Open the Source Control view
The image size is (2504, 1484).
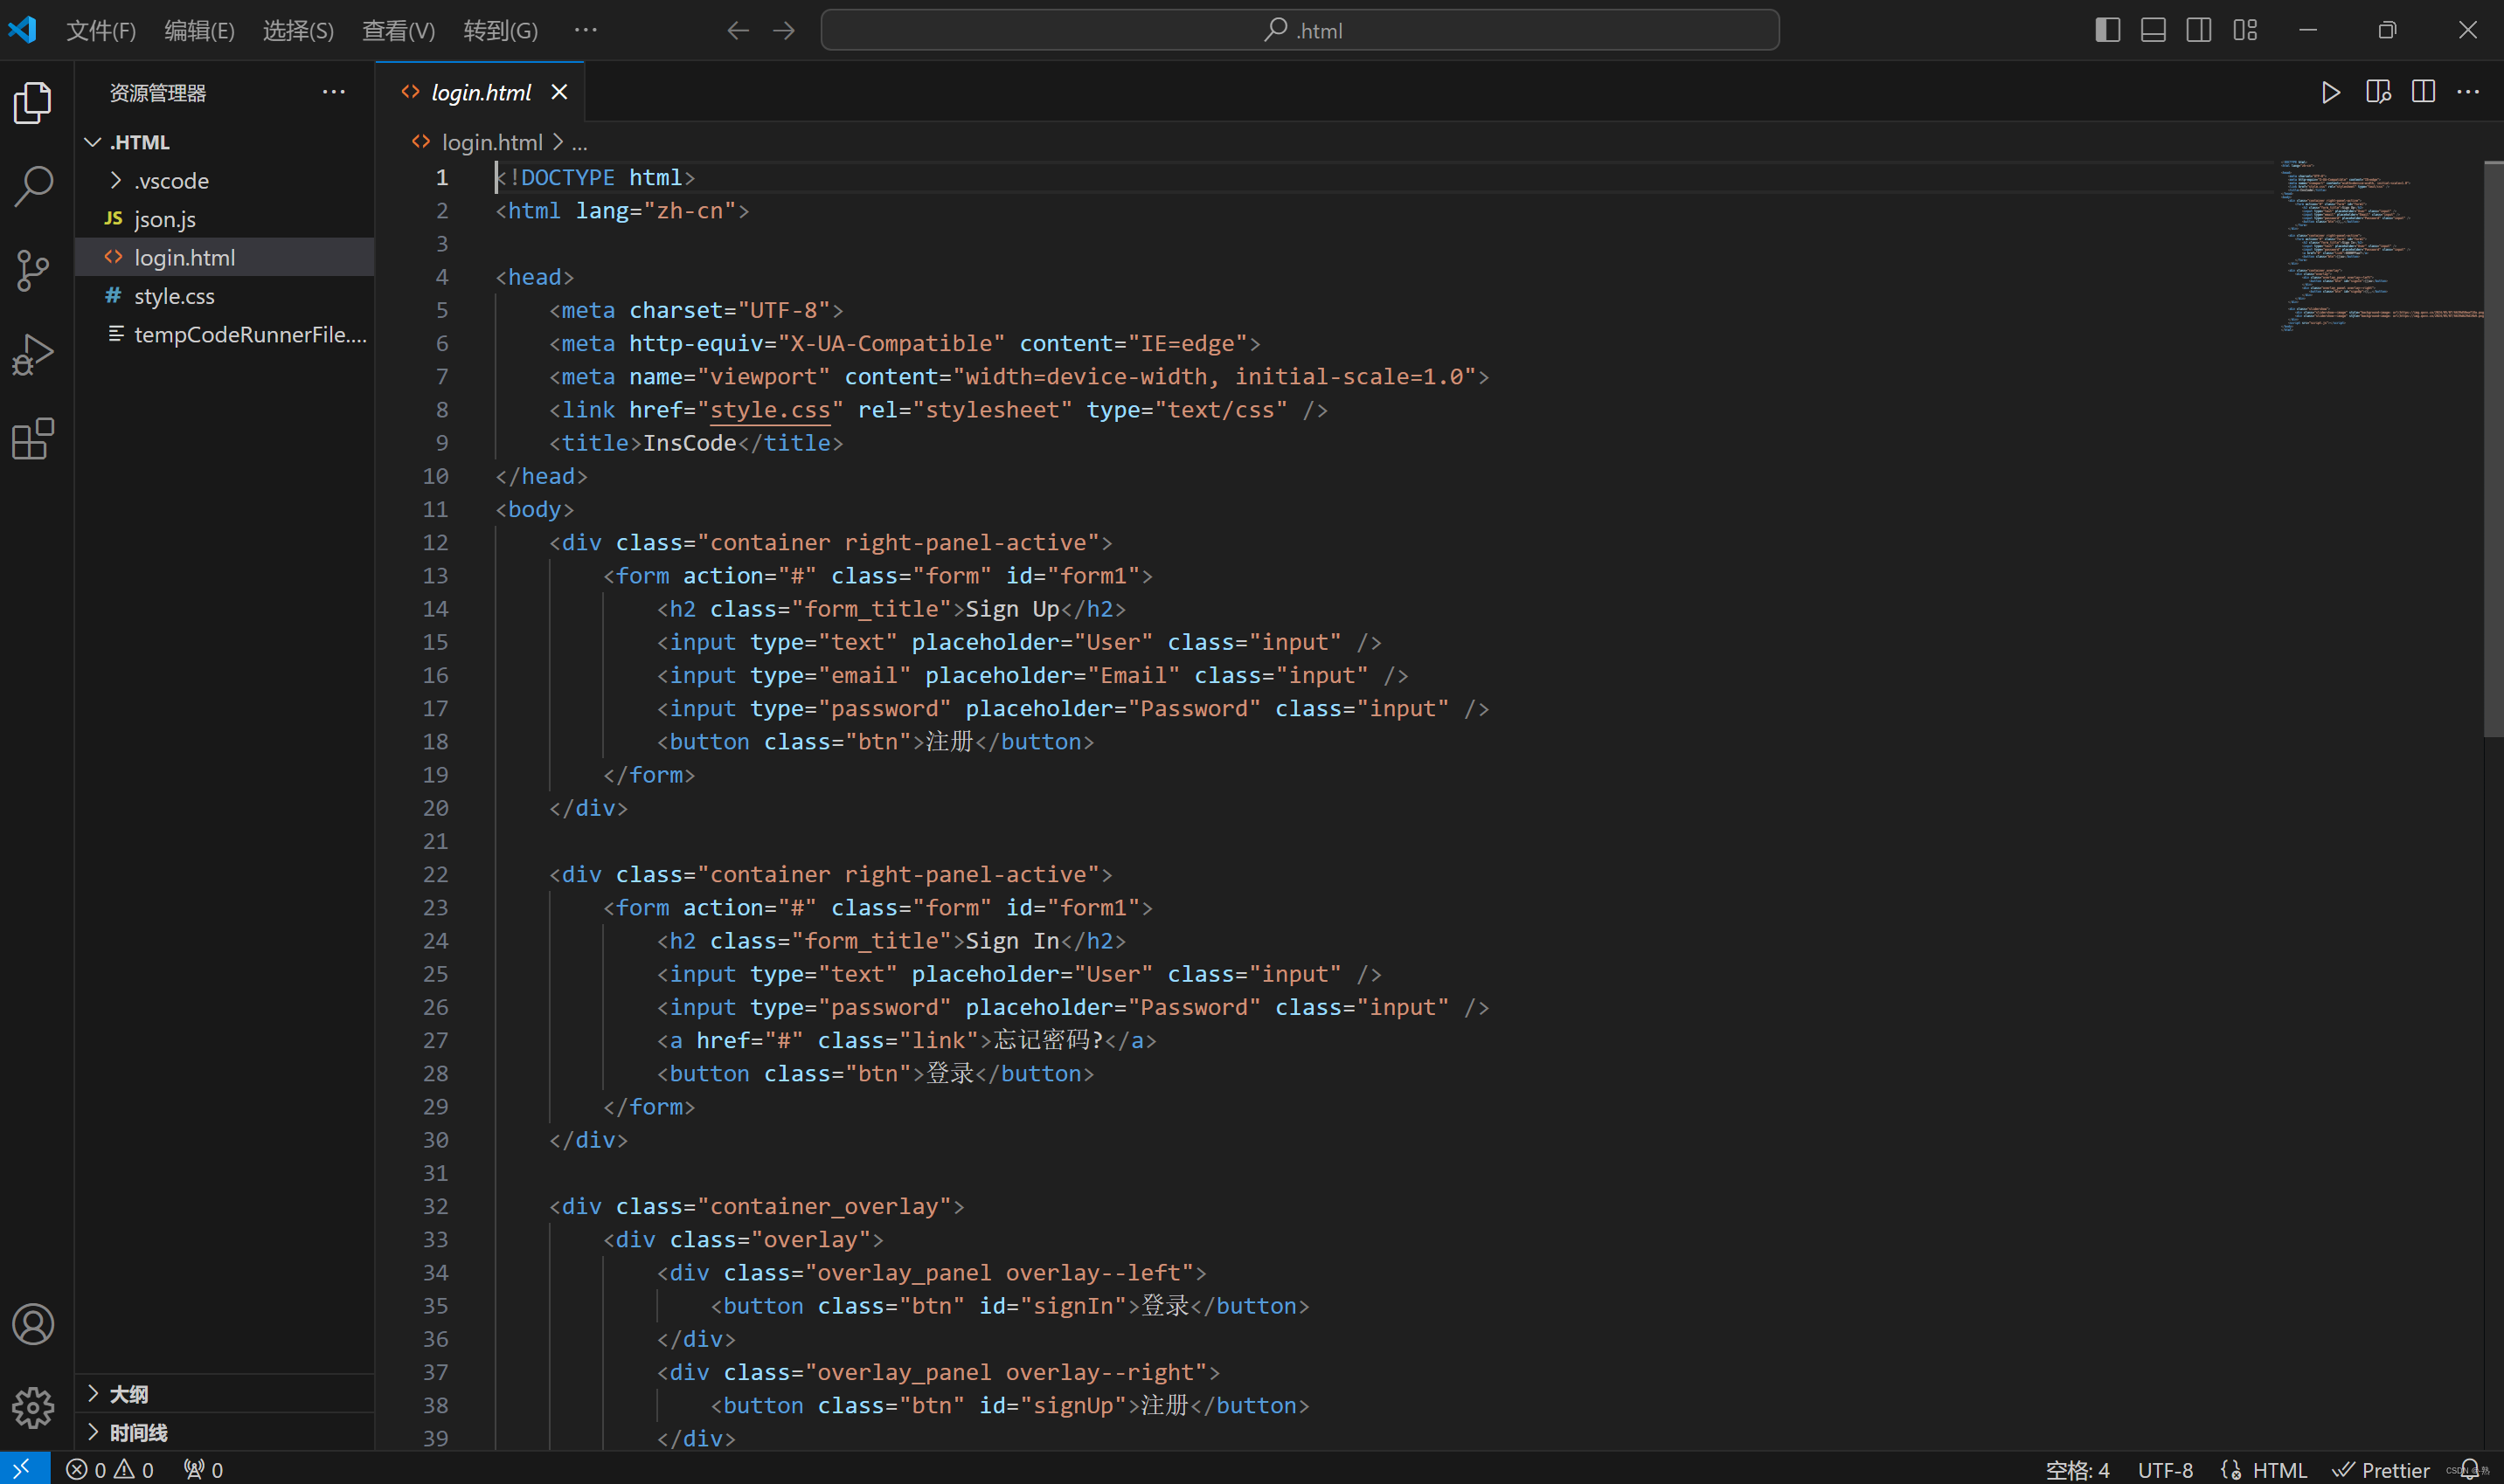(33, 270)
